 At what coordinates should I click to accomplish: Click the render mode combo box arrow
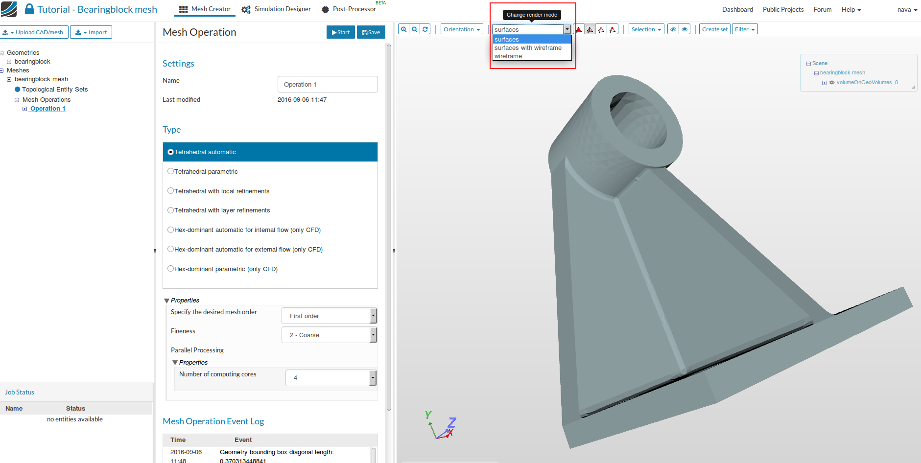click(567, 29)
